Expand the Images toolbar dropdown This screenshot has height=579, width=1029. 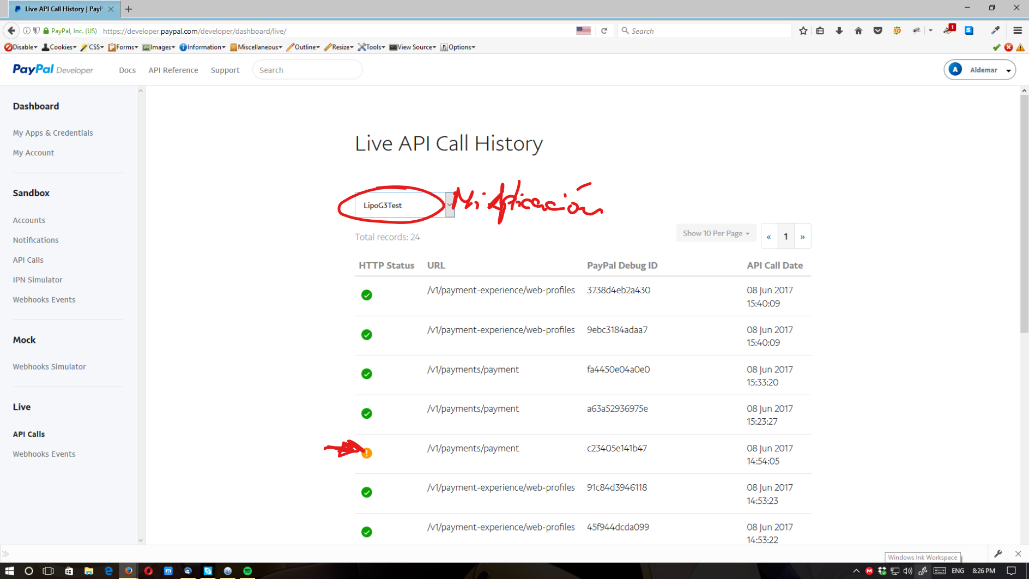pos(159,47)
